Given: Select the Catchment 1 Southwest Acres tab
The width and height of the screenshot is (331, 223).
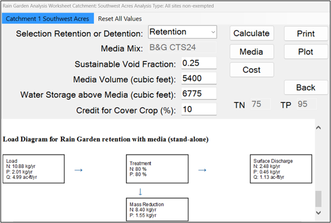Looking at the screenshot, I should [47, 18].
